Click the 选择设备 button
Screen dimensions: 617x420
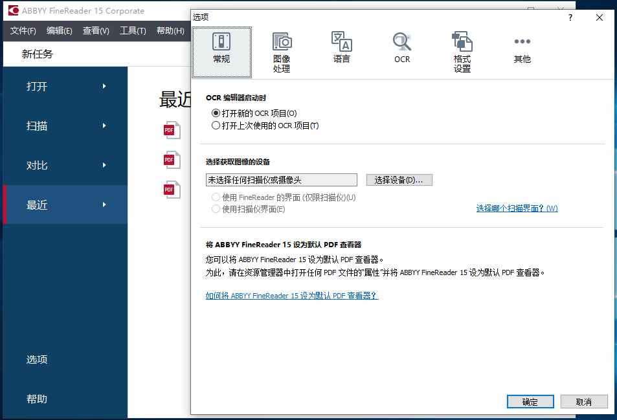click(x=399, y=179)
